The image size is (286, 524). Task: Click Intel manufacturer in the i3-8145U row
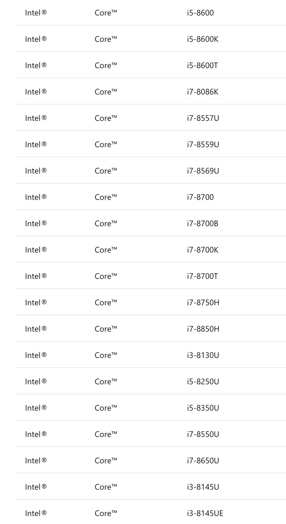[x=36, y=487]
